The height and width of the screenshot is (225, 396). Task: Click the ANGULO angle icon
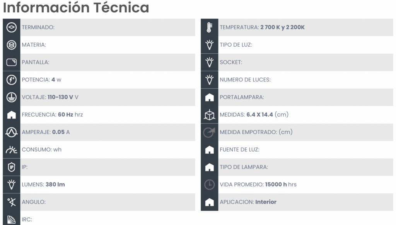pos(11,202)
